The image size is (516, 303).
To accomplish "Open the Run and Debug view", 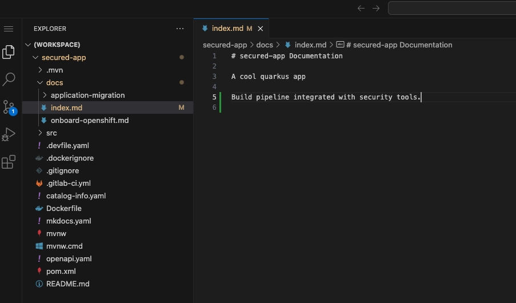I will tap(9, 134).
